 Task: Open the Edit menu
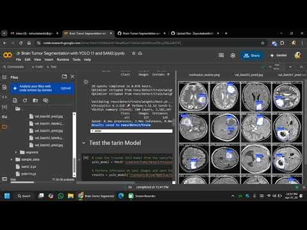pyautogui.click(x=28, y=59)
